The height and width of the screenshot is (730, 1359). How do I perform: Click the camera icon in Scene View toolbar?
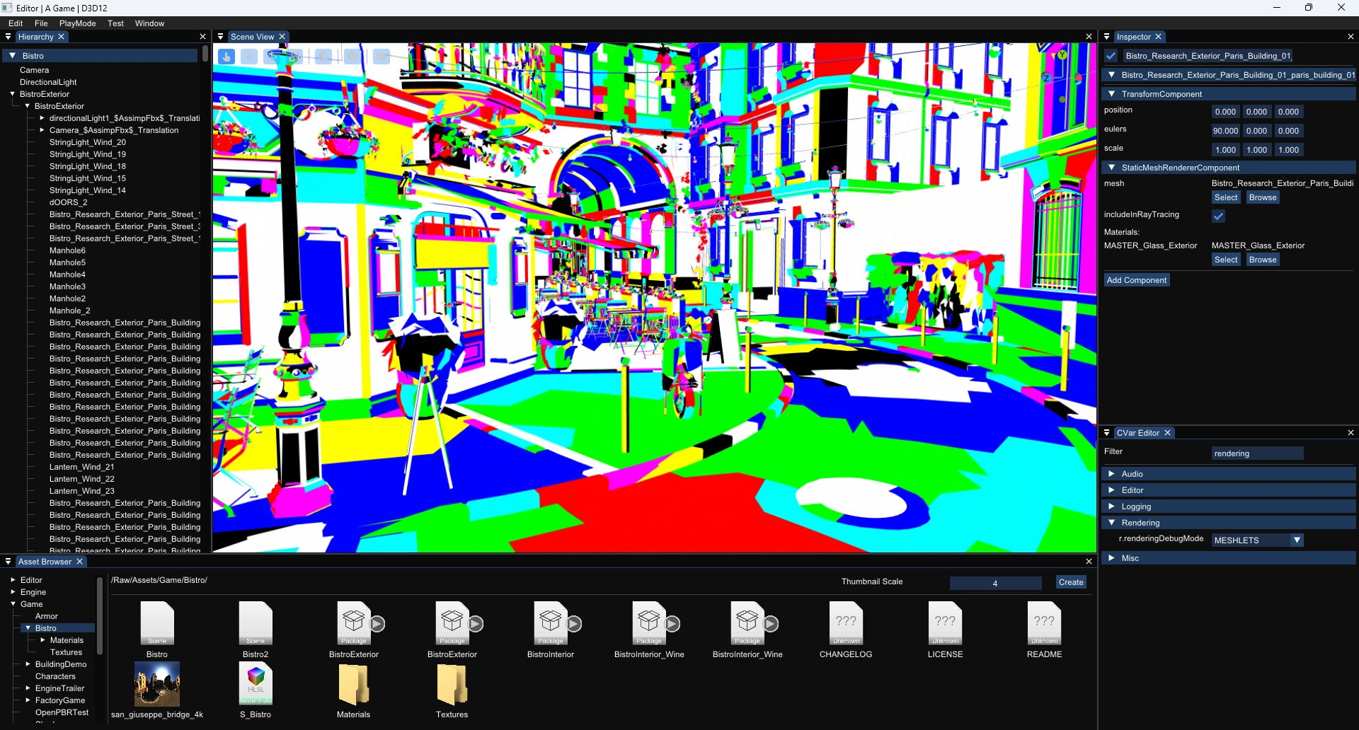click(353, 57)
